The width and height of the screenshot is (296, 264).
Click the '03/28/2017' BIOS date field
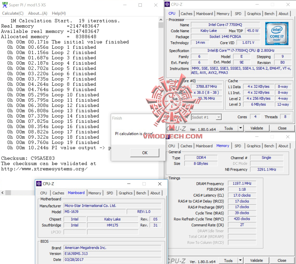pyautogui.click(x=112, y=260)
